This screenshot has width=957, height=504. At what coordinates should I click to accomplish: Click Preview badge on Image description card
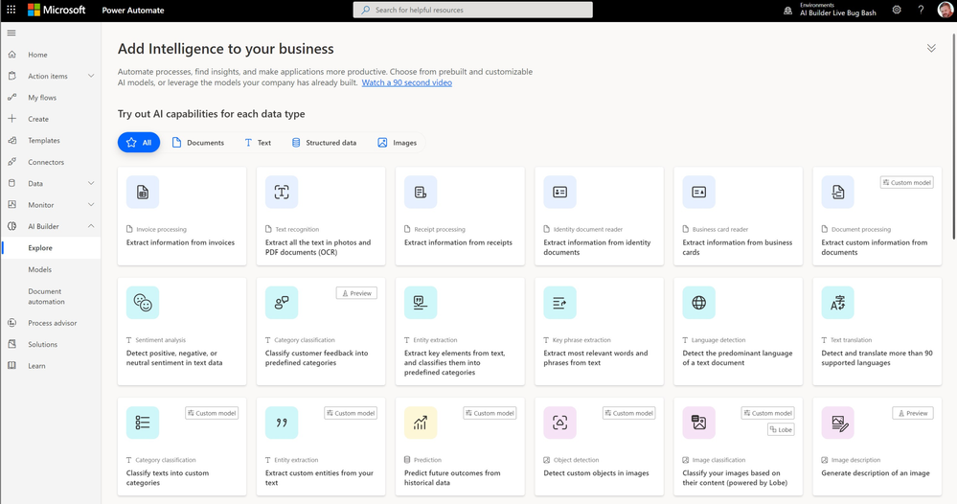[912, 413]
